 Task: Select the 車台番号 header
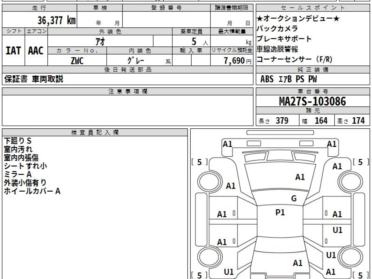(x=313, y=91)
